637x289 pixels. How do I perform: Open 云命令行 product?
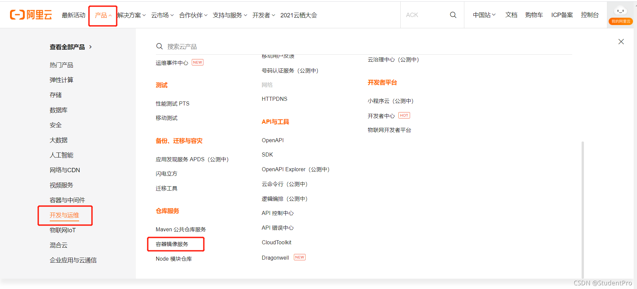coord(285,184)
